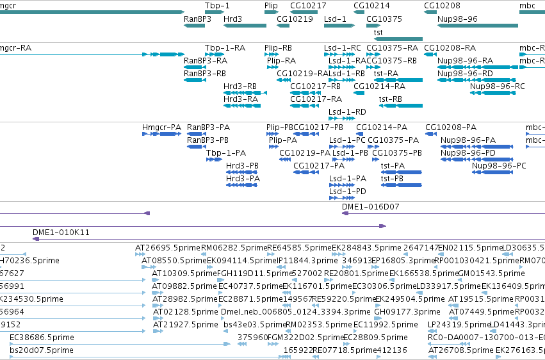This screenshot has width=545, height=360.
Task: Select protein Hrd3-PB
Action: pyautogui.click(x=241, y=172)
